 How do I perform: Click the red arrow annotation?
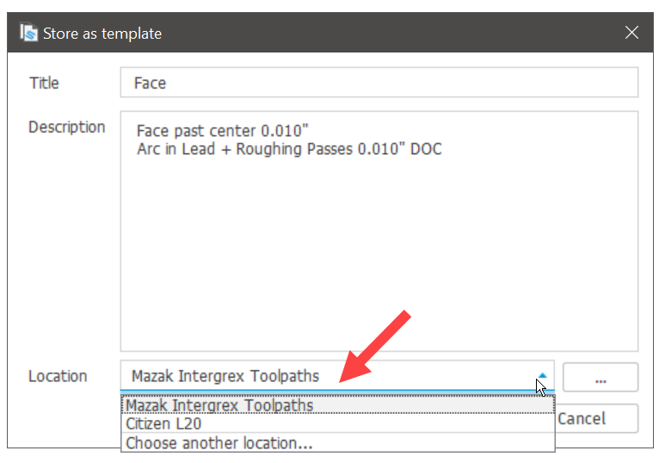pyautogui.click(x=376, y=346)
